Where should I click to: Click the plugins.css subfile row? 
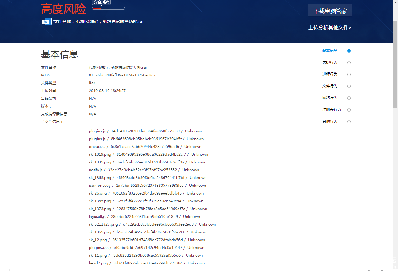[147, 248]
